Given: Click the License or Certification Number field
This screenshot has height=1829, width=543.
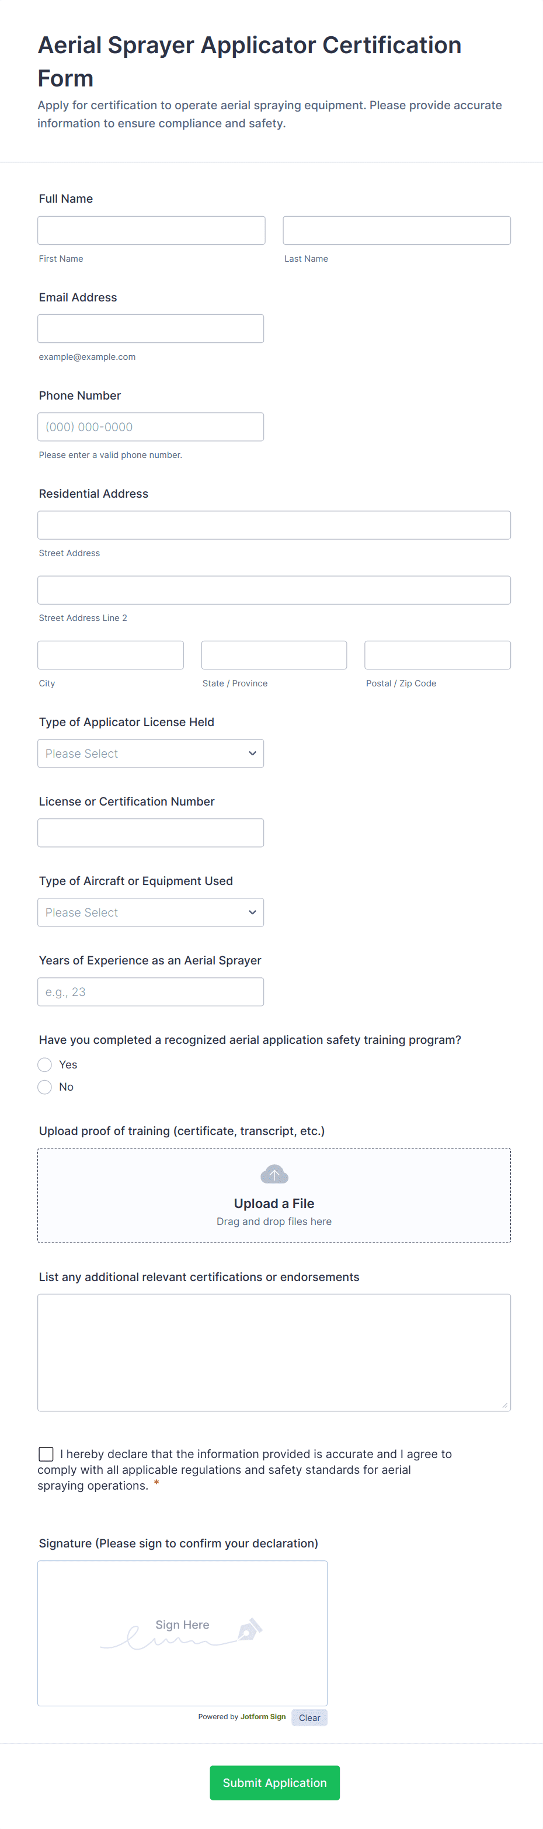Looking at the screenshot, I should 151,833.
